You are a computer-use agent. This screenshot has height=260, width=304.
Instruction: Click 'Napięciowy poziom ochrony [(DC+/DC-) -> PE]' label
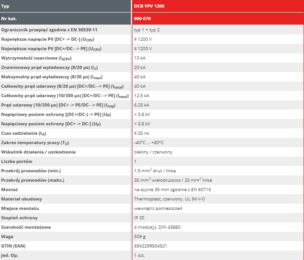click(56, 115)
